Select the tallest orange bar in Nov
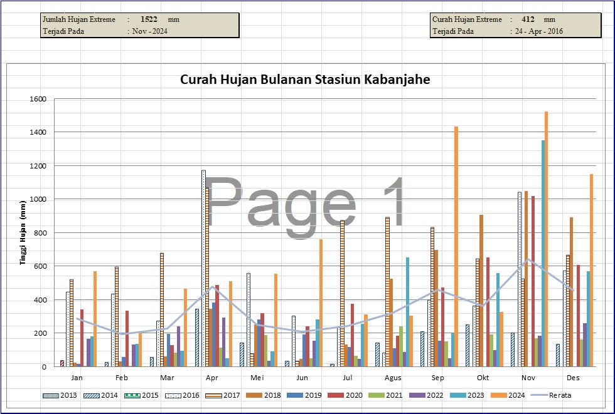The image size is (615, 414). [546, 239]
